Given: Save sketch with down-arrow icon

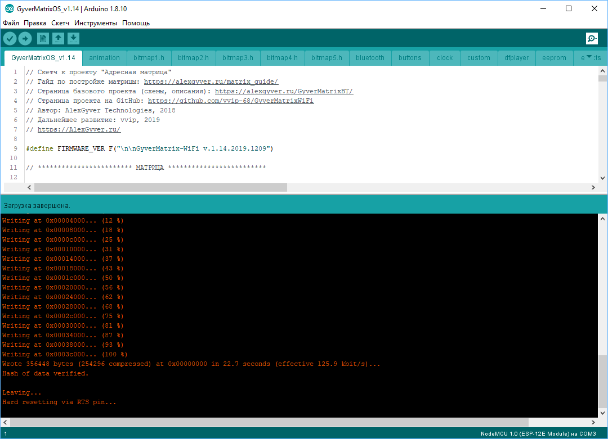Looking at the screenshot, I should [73, 38].
